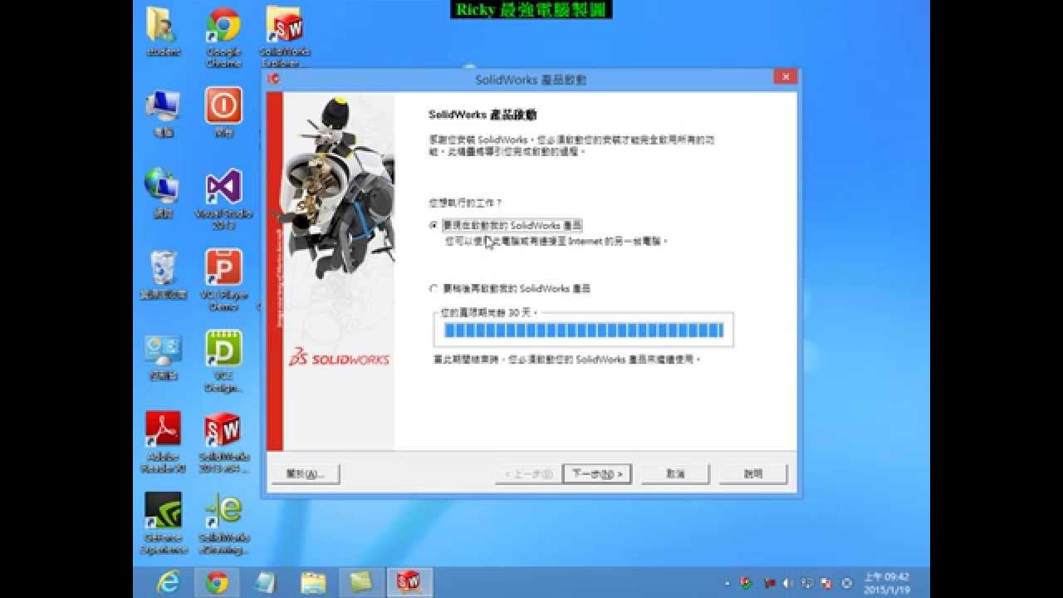The width and height of the screenshot is (1063, 598).
Task: Click the red-green security tray icon
Action: (747, 583)
